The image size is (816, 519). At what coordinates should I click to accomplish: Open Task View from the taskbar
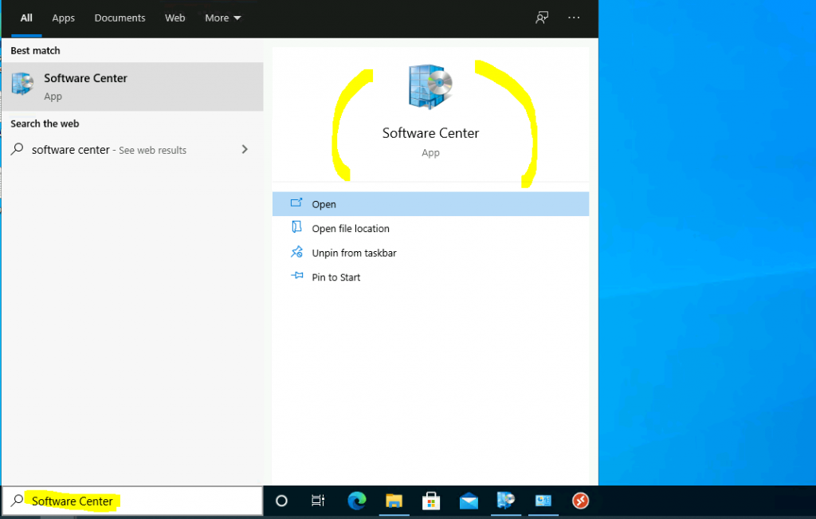pyautogui.click(x=318, y=501)
